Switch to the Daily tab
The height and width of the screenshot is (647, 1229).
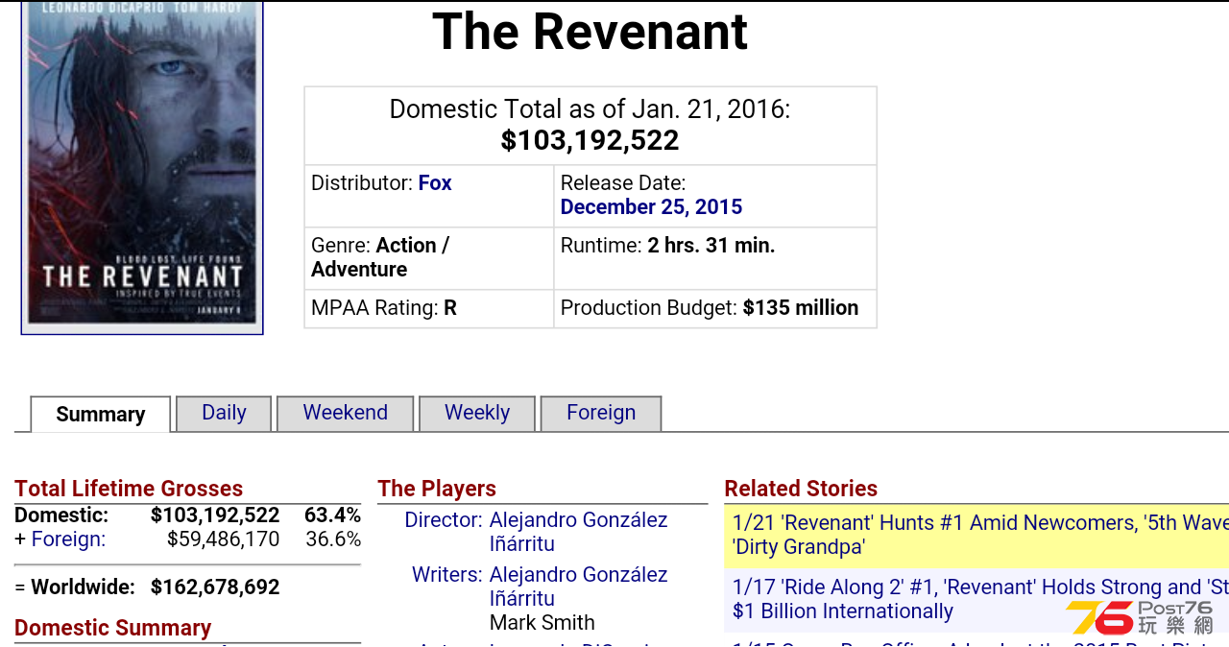[x=224, y=413]
